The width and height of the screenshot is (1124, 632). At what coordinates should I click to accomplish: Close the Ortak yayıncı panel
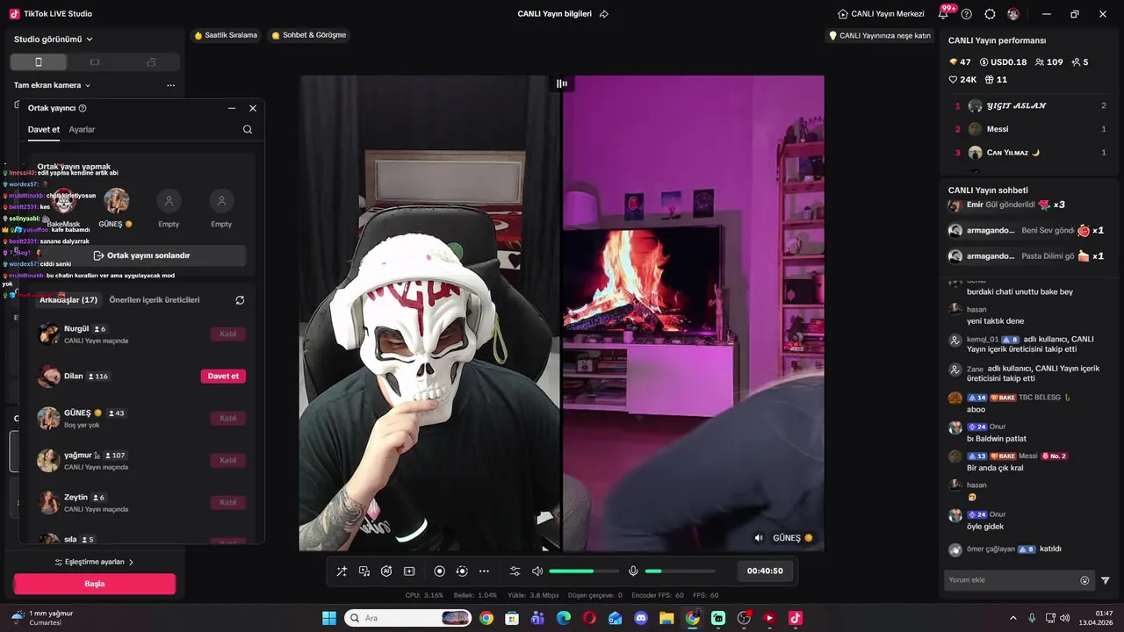click(x=253, y=108)
